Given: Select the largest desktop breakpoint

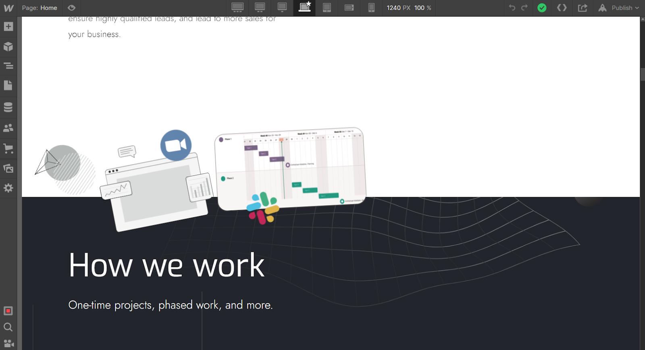Looking at the screenshot, I should (237, 8).
